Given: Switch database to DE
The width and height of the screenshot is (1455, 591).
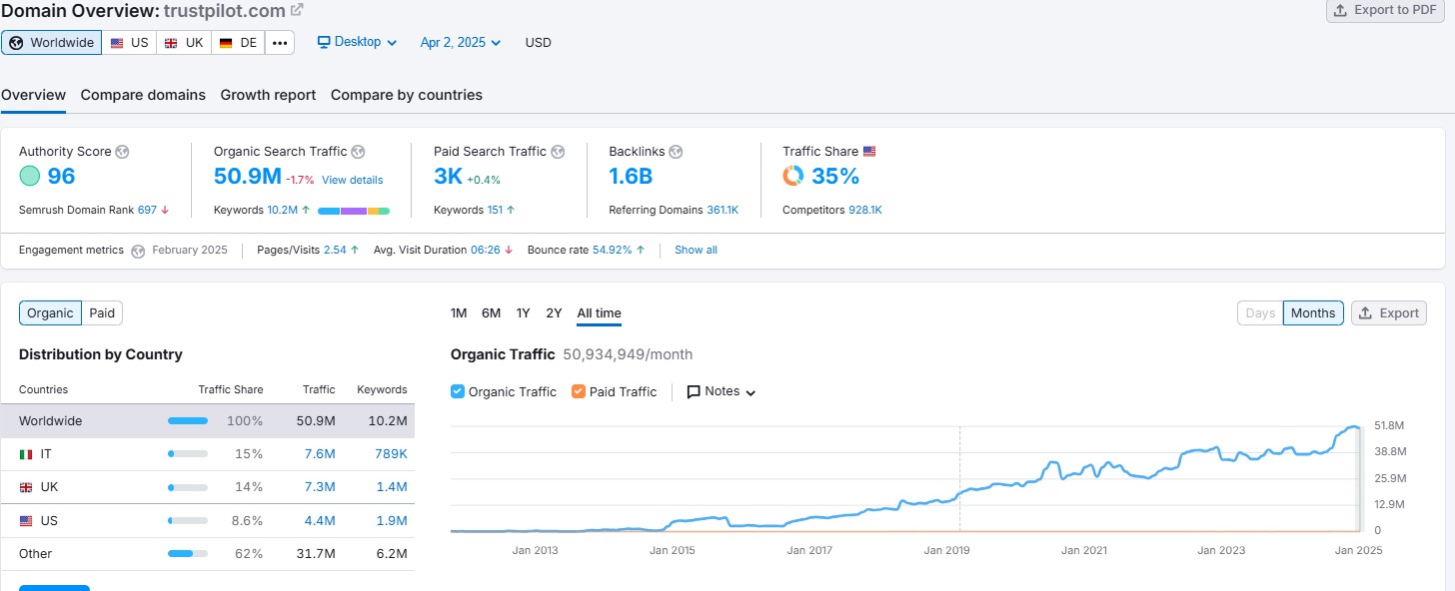Looking at the screenshot, I should coord(238,43).
